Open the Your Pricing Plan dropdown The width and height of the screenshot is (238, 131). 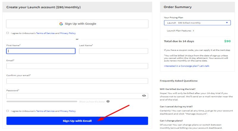197,23
